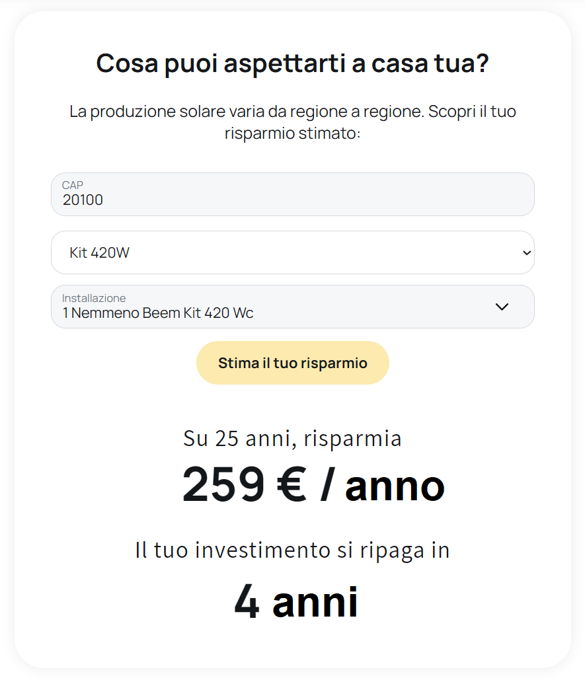Image resolution: width=585 pixels, height=680 pixels.
Task: Click the heading 'Cosa puoi aspettarti a casa tua?'
Action: click(292, 64)
